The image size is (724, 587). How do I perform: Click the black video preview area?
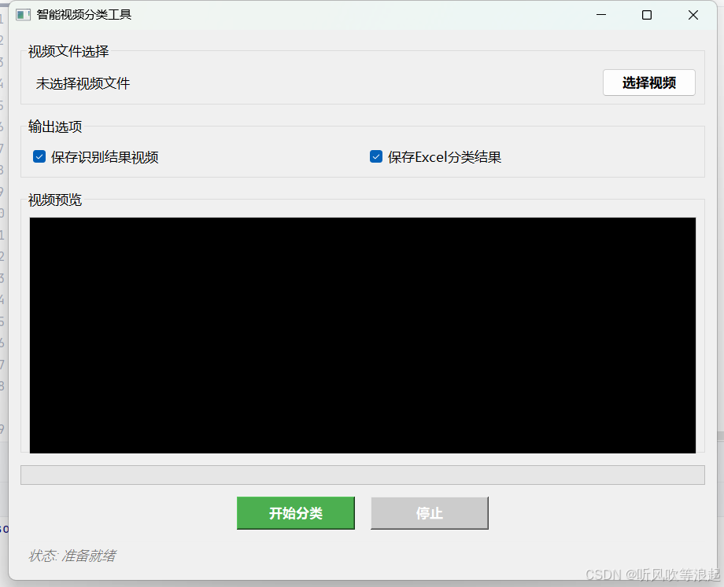coord(363,336)
